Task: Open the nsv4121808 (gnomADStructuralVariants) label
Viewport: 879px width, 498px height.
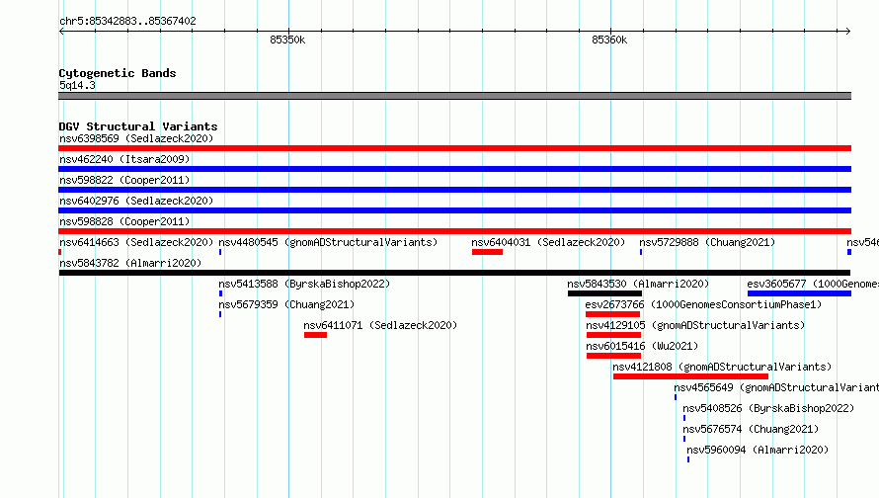Action: click(x=722, y=367)
